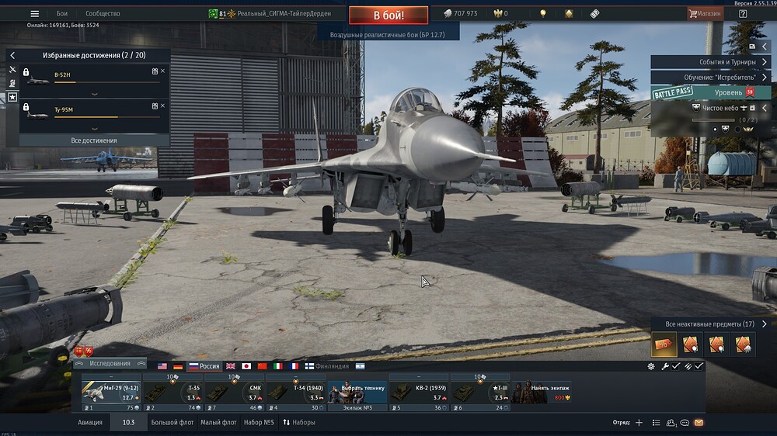
Task: Collapse the right promo panel arrow
Action: 765,46
